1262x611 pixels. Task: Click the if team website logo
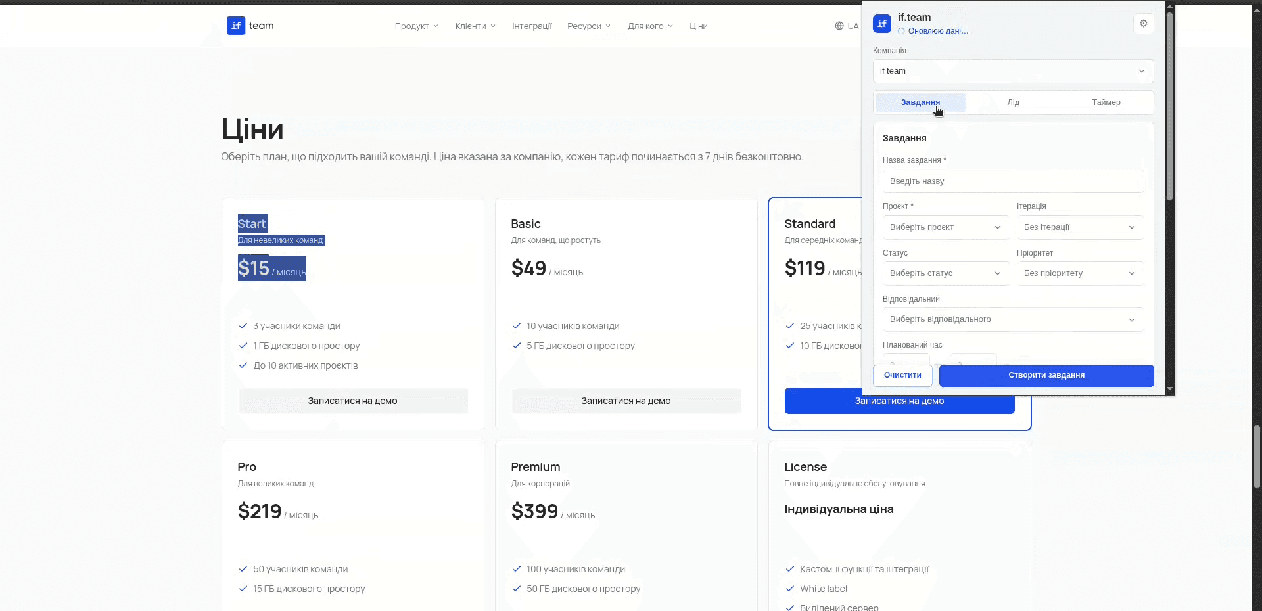click(250, 26)
